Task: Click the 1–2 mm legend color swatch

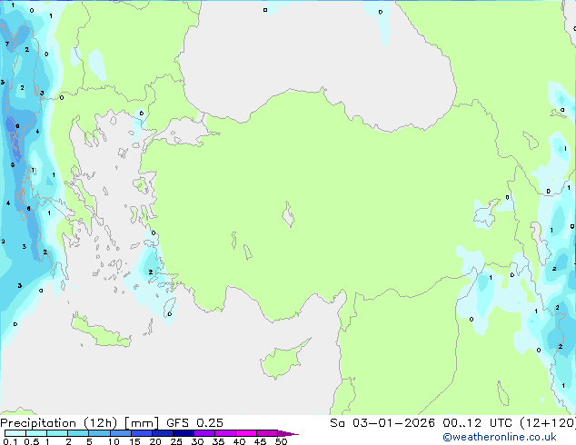Action: [57, 433]
